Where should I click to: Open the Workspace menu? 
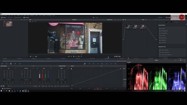pos(49,15)
